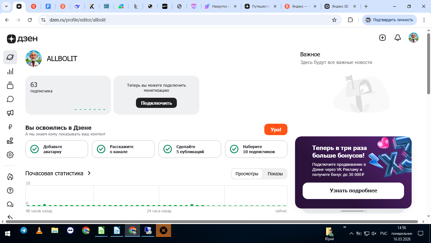Click the vertical page scrollbar

(x=428, y=63)
